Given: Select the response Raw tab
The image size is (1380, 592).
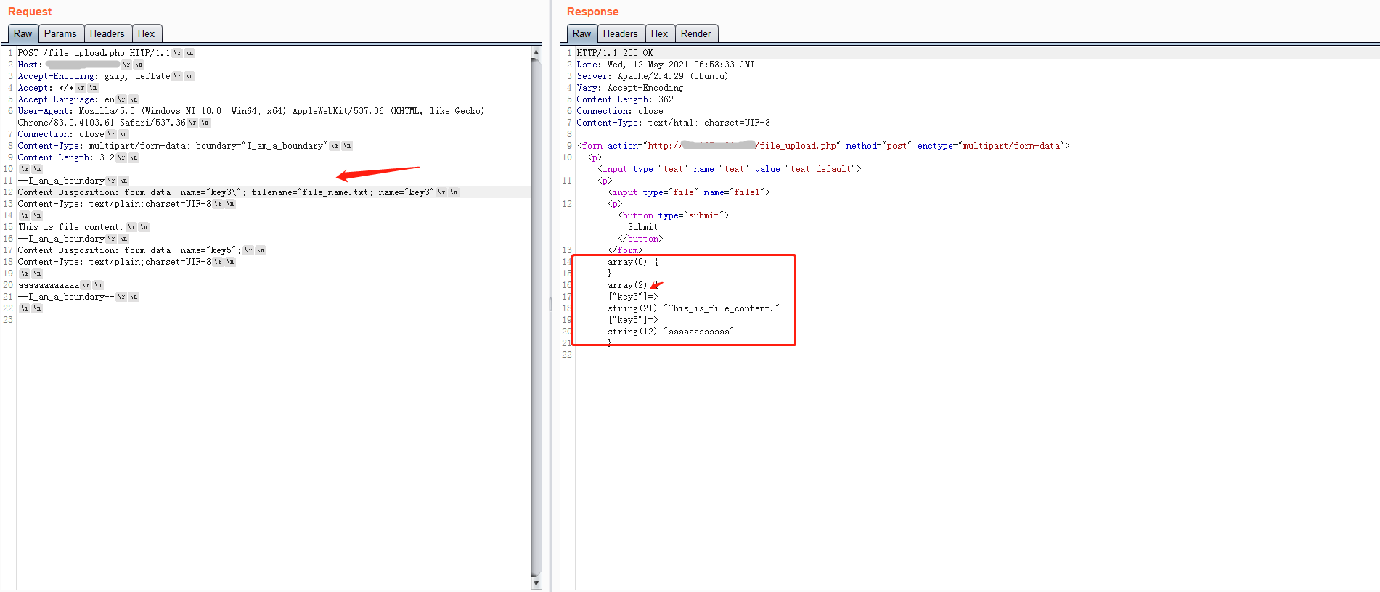Looking at the screenshot, I should coord(581,33).
